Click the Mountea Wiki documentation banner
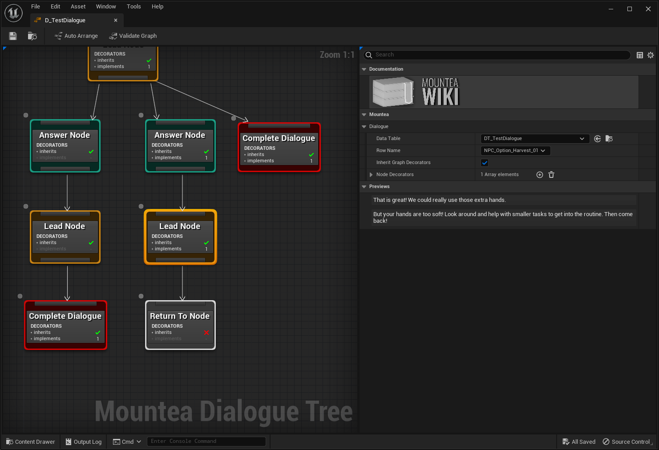Image resolution: width=659 pixels, height=450 pixels. pyautogui.click(x=416, y=92)
